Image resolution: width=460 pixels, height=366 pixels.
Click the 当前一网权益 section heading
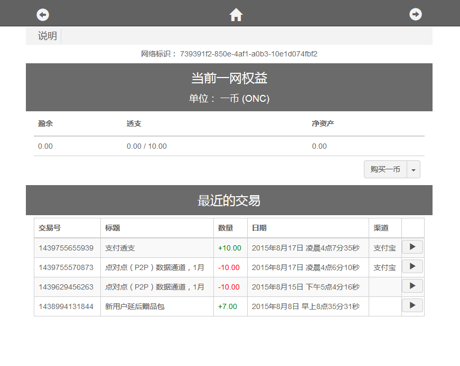tap(229, 79)
